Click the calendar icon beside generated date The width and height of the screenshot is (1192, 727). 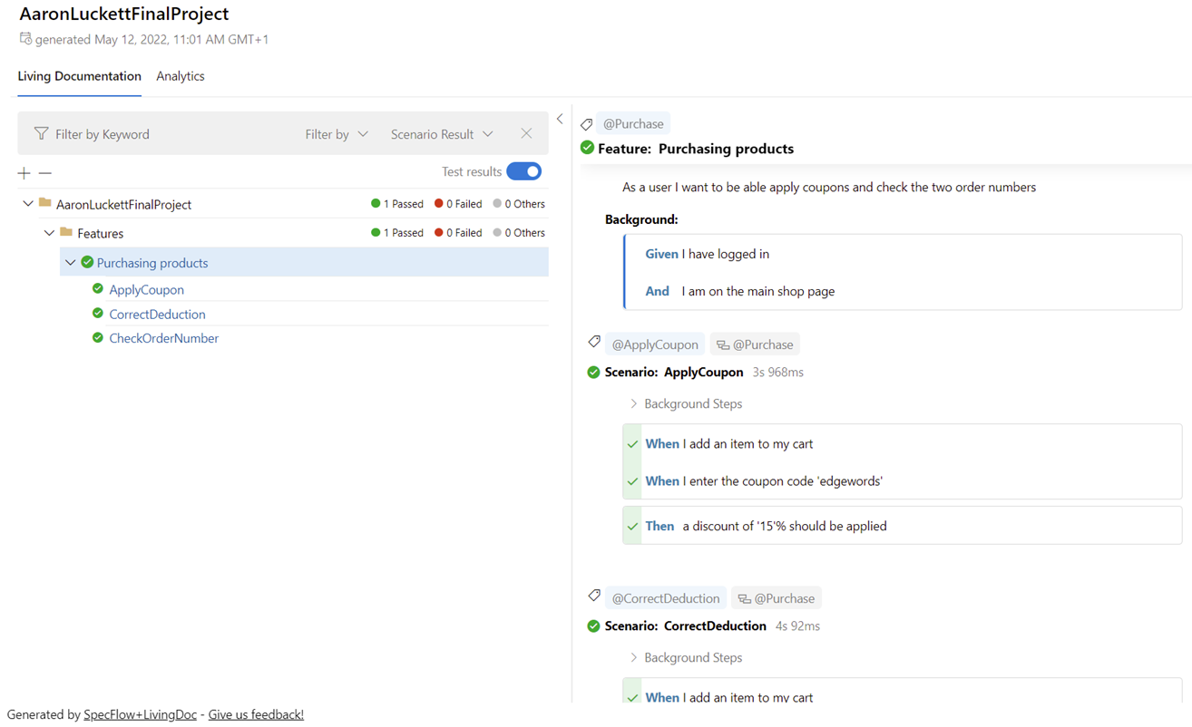[x=25, y=39]
